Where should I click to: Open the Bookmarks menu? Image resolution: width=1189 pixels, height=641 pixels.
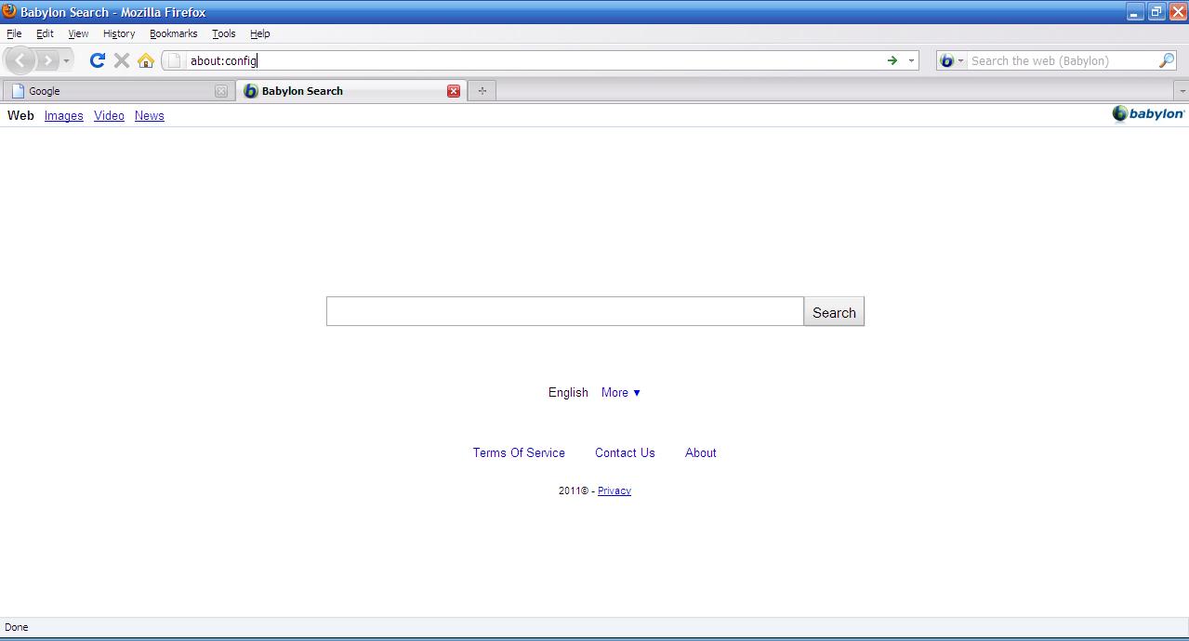(x=173, y=33)
